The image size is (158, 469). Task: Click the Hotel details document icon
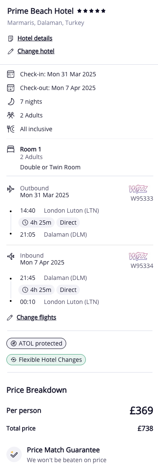point(11,39)
